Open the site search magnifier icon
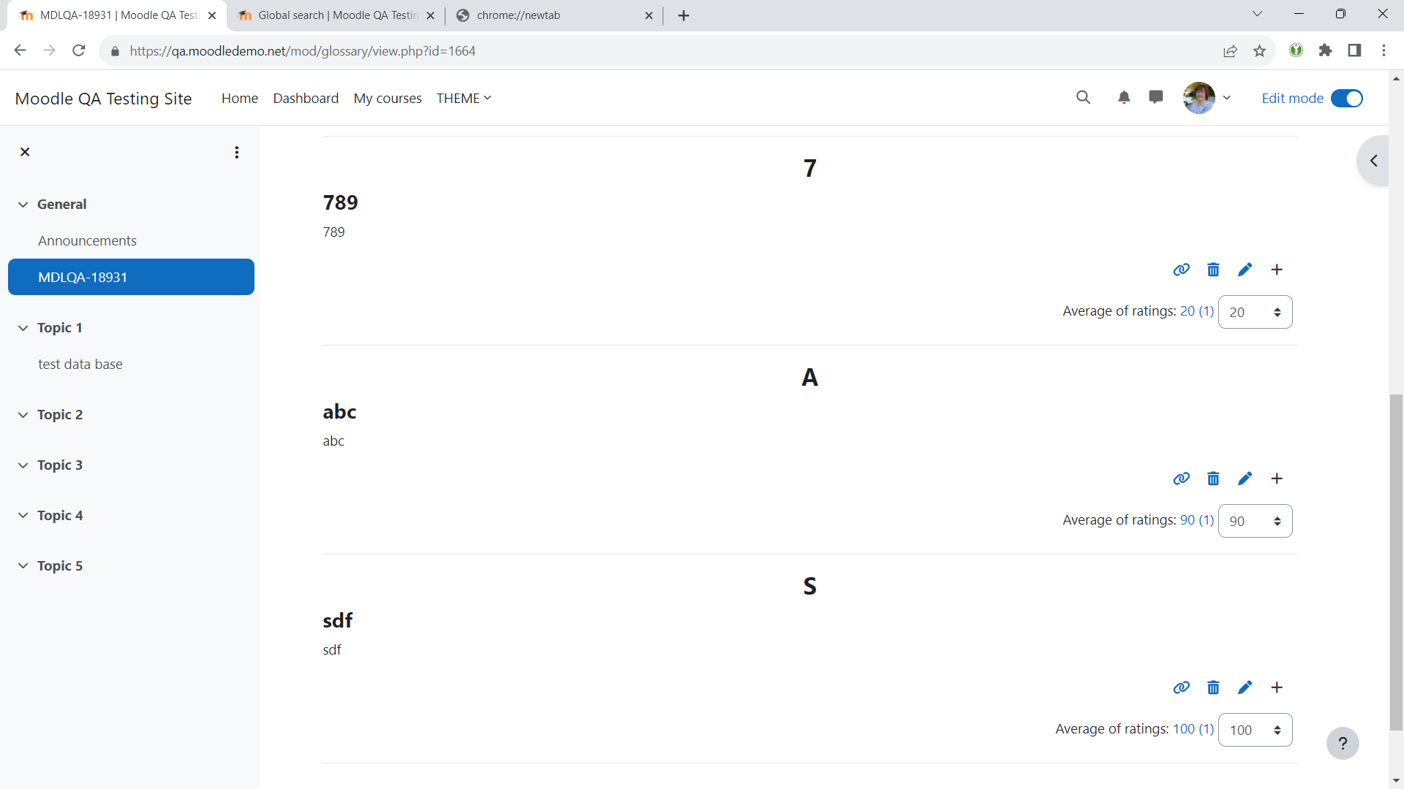 pyautogui.click(x=1083, y=97)
